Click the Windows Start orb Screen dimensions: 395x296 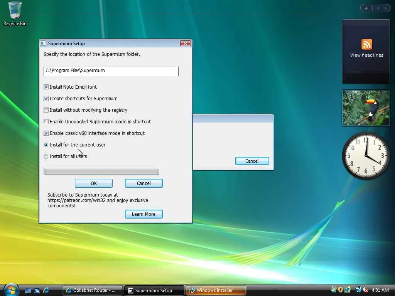[x=11, y=290]
